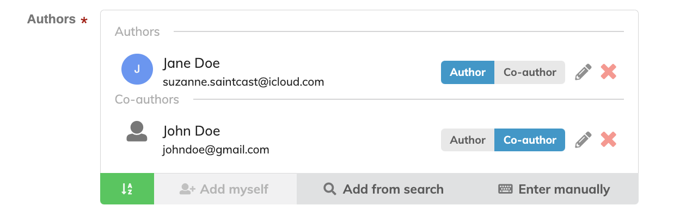Image resolution: width=686 pixels, height=218 pixels.
Task: Click Jane Doe's blue avatar circle
Action: pos(137,69)
